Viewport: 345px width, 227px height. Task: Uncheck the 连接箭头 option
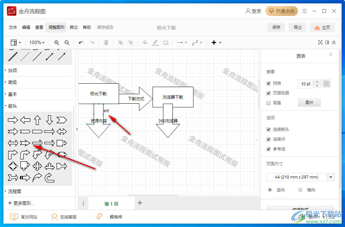point(269,129)
